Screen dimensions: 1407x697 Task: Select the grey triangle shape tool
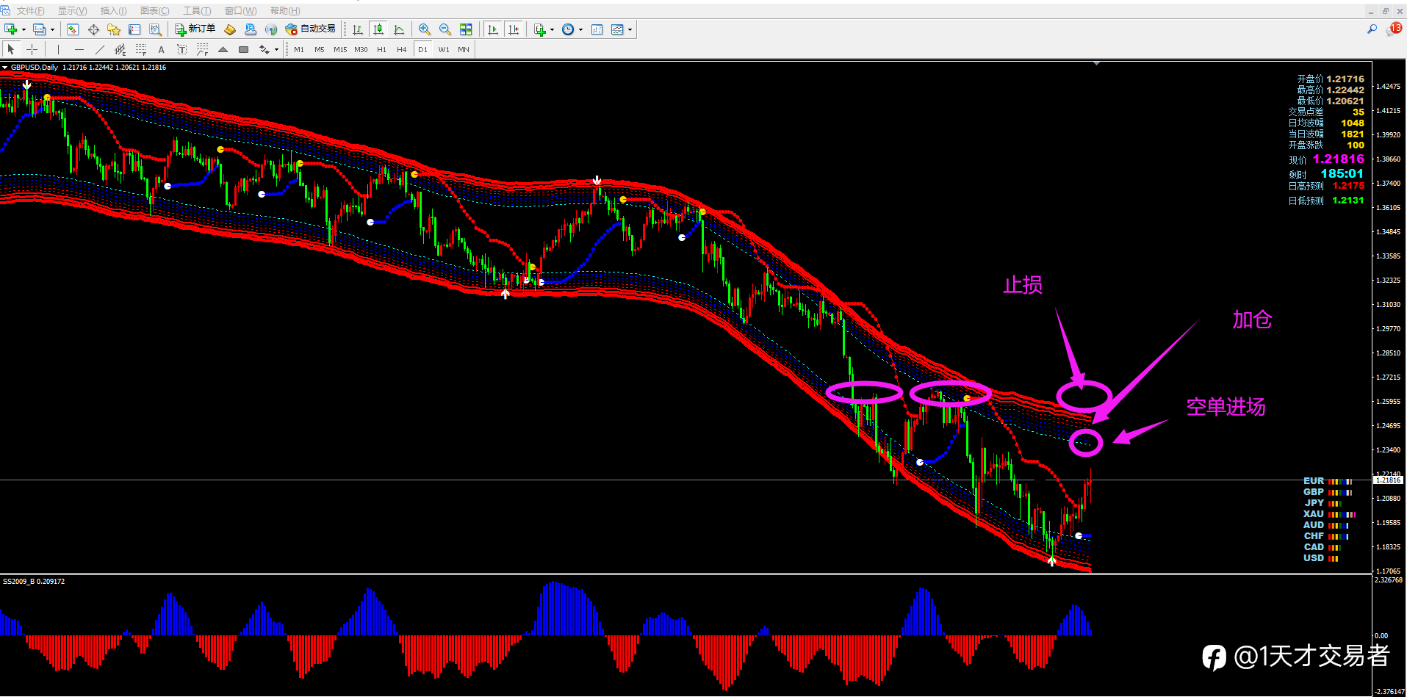[x=223, y=49]
